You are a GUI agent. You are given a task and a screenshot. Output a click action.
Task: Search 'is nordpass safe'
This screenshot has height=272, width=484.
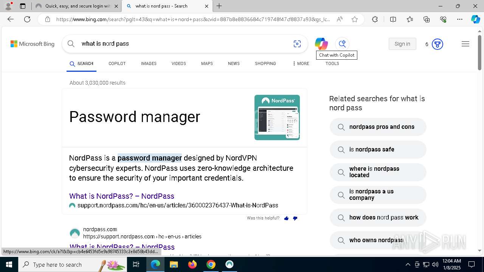pos(378,150)
